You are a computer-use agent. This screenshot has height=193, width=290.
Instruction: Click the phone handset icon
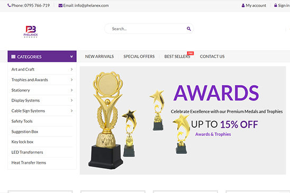(x=9, y=5)
